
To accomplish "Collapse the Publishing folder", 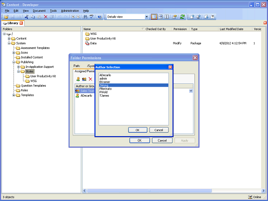I will pyautogui.click(x=14, y=62).
